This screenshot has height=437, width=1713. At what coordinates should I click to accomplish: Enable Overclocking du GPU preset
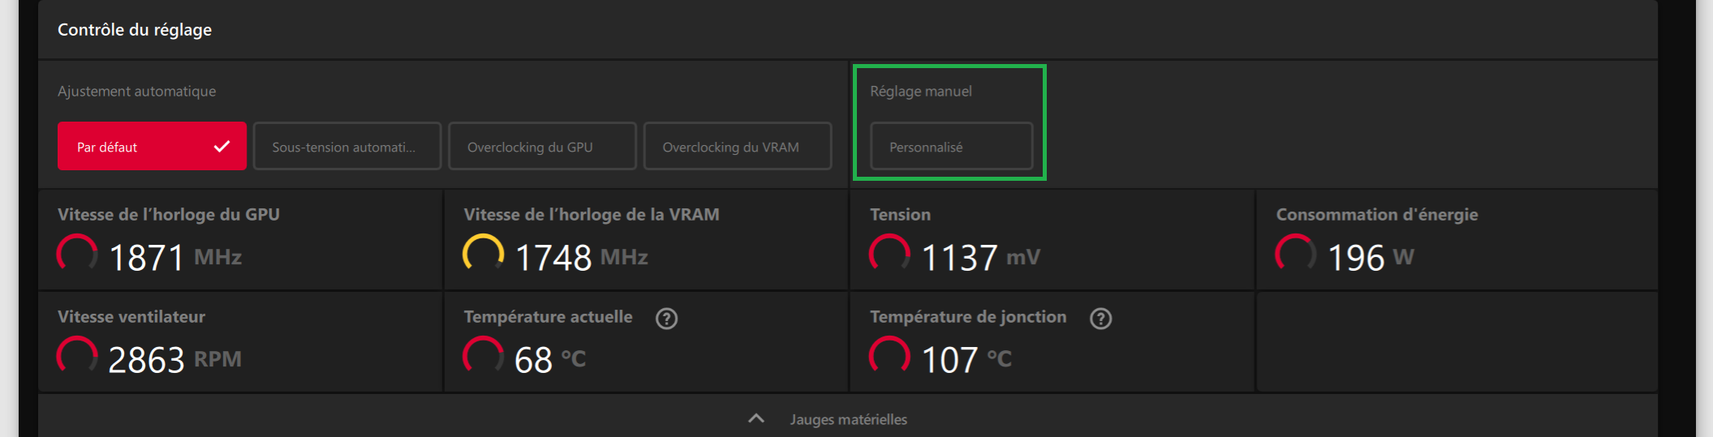point(542,146)
